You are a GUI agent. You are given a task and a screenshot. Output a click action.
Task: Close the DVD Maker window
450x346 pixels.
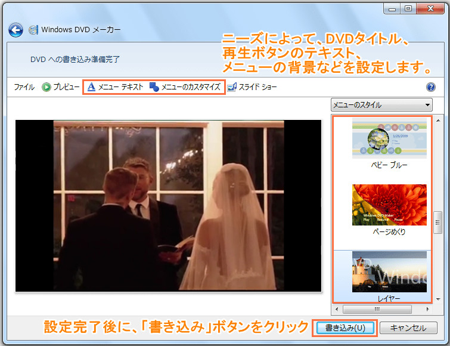[x=430, y=9]
